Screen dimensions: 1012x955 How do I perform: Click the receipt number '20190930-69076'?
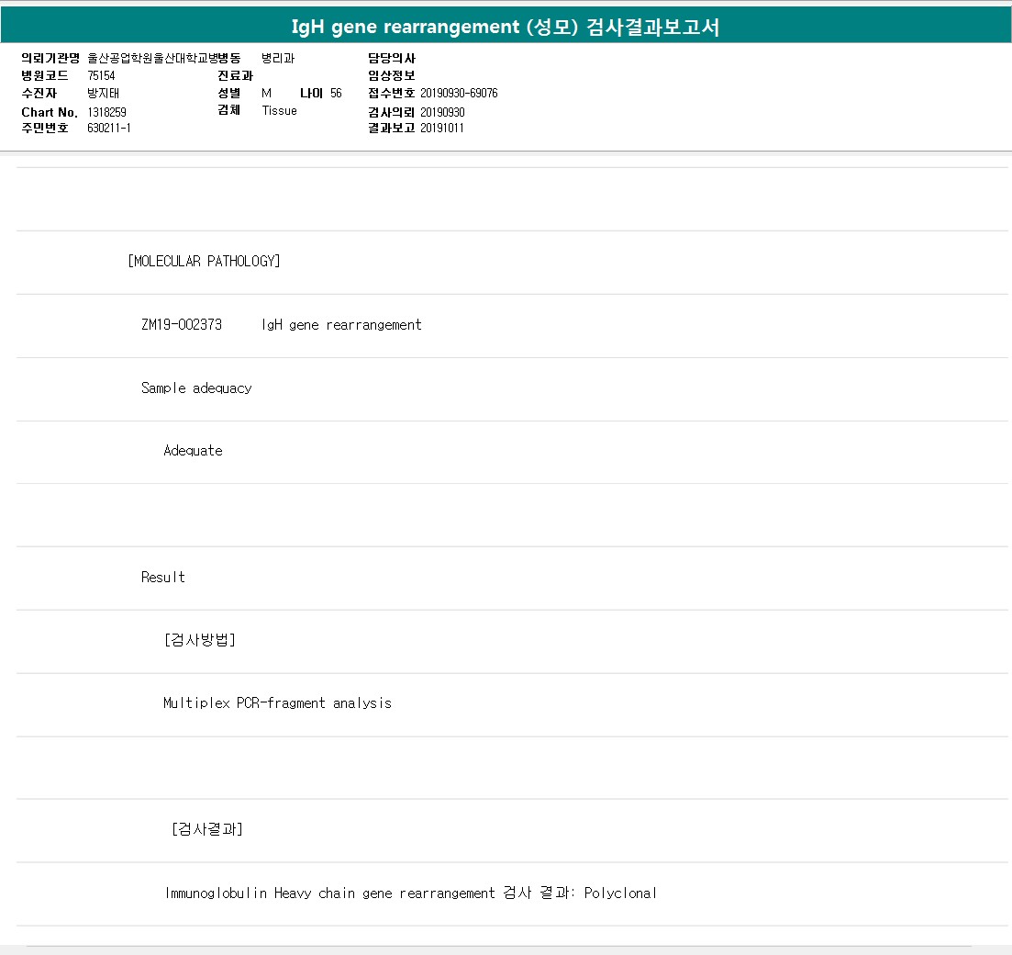click(459, 93)
